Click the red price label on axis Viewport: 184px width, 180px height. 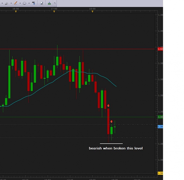point(160,49)
